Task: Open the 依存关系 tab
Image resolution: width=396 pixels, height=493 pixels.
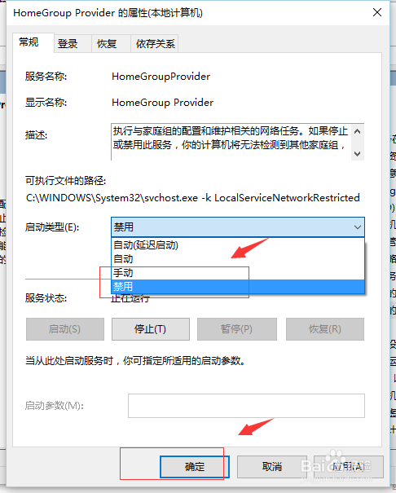Action: [x=154, y=44]
